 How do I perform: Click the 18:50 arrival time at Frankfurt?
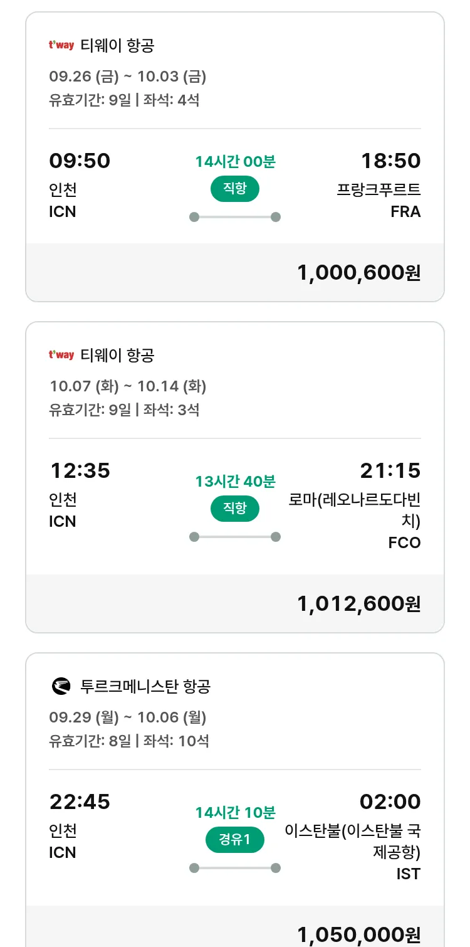tap(390, 161)
